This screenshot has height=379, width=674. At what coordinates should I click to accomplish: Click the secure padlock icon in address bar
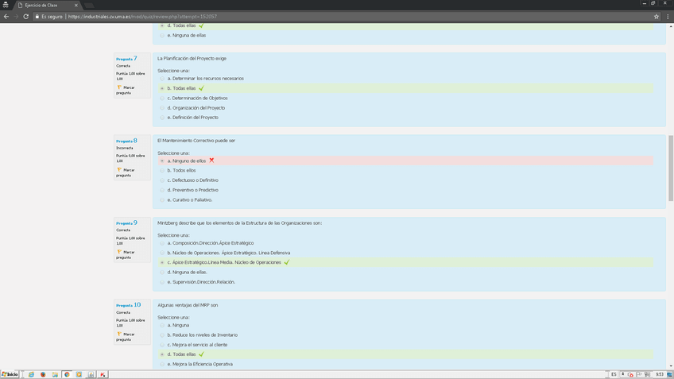(36, 16)
